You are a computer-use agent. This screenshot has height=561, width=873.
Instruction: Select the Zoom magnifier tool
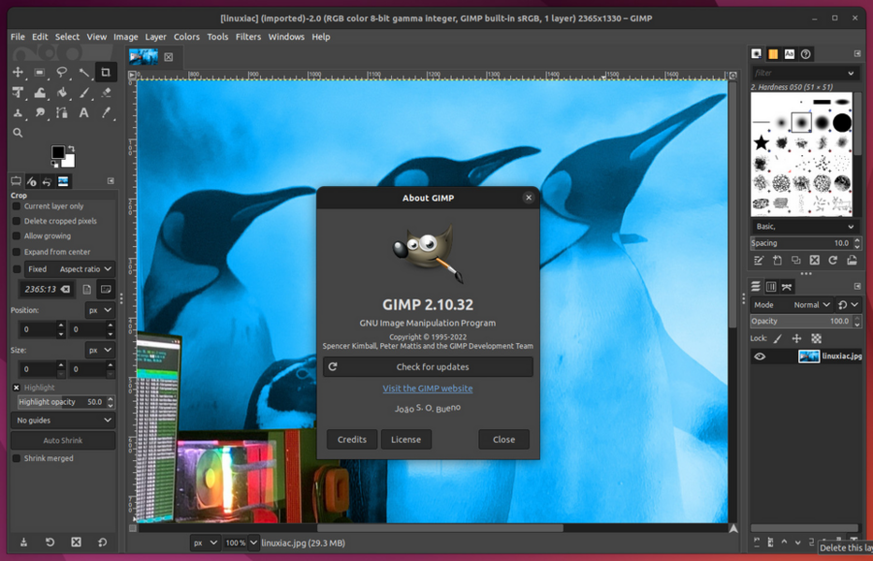[18, 134]
